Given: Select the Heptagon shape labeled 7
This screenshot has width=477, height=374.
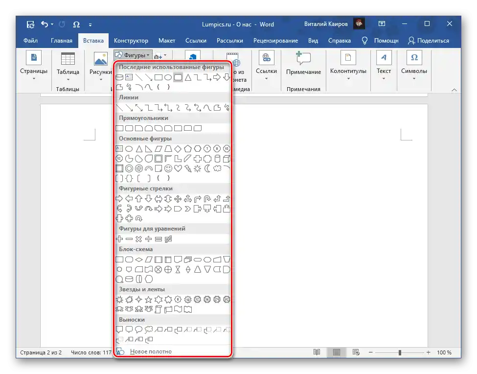Looking at the screenshot, I should click(x=207, y=149).
